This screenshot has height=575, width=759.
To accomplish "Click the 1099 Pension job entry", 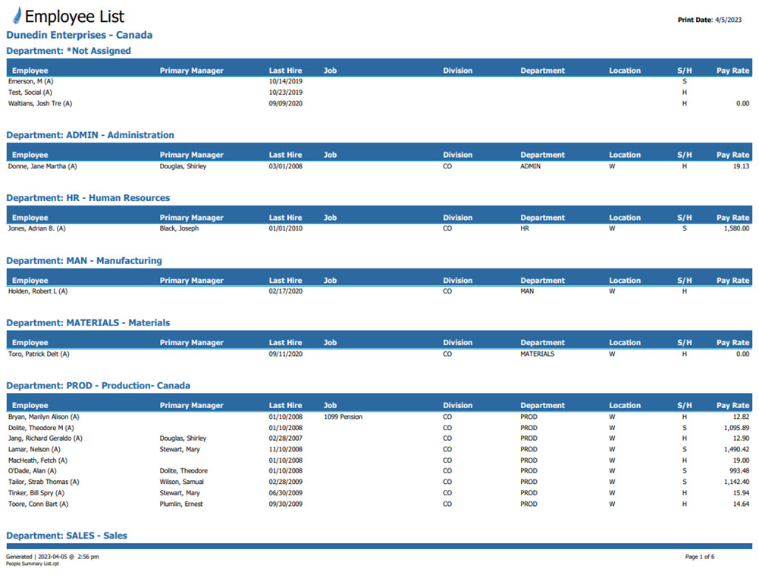I will point(343,416).
